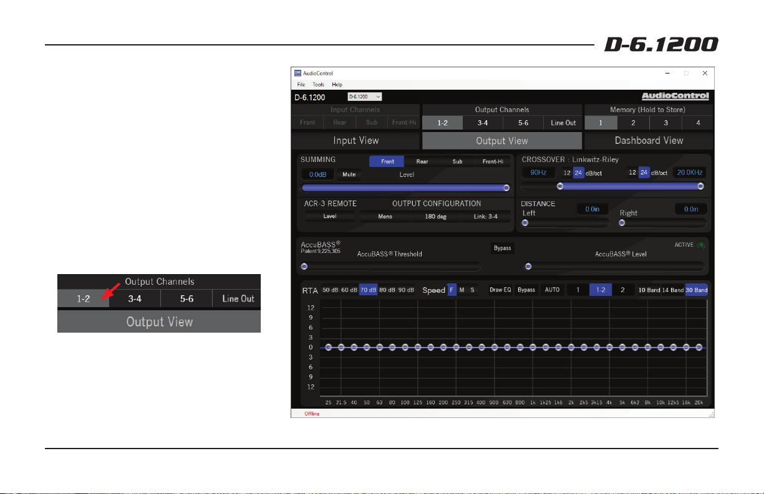Image resolution: width=764 pixels, height=494 pixels.
Task: Toggle Front-Hi summing source
Action: [493, 161]
